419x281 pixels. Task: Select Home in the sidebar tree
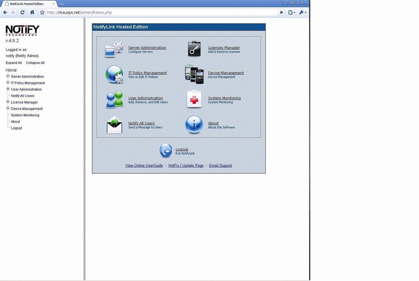coord(11,70)
